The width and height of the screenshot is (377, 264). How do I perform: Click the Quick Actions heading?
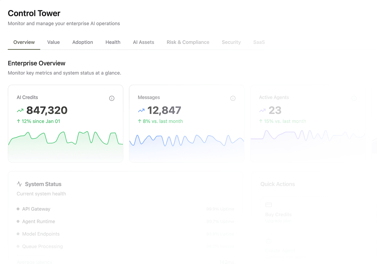pos(278,184)
